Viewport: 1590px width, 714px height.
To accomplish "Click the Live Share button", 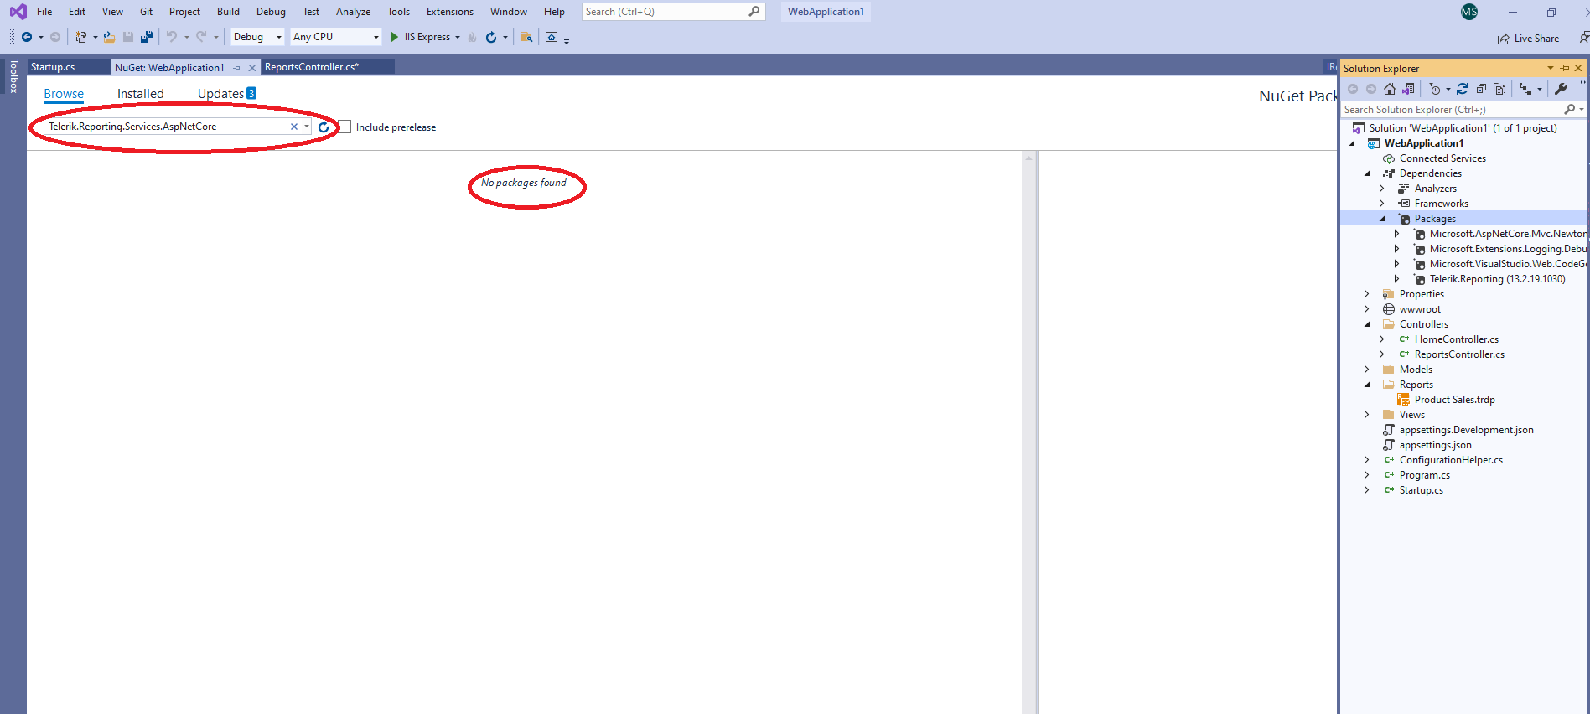I will point(1529,39).
